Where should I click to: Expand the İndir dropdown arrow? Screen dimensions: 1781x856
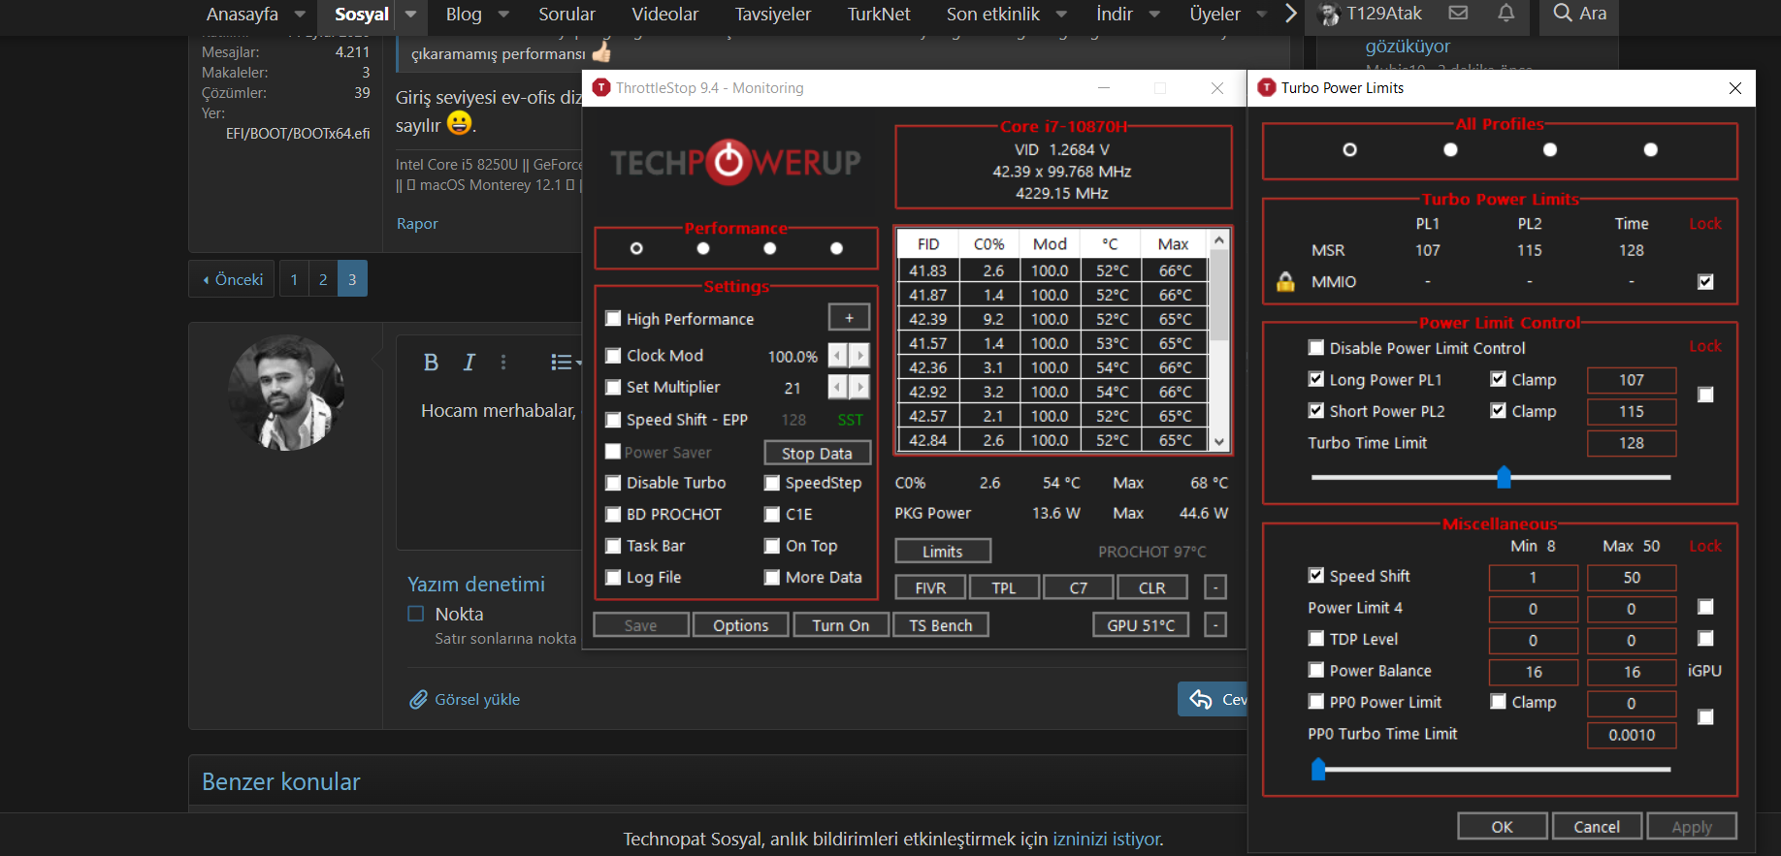click(1154, 15)
